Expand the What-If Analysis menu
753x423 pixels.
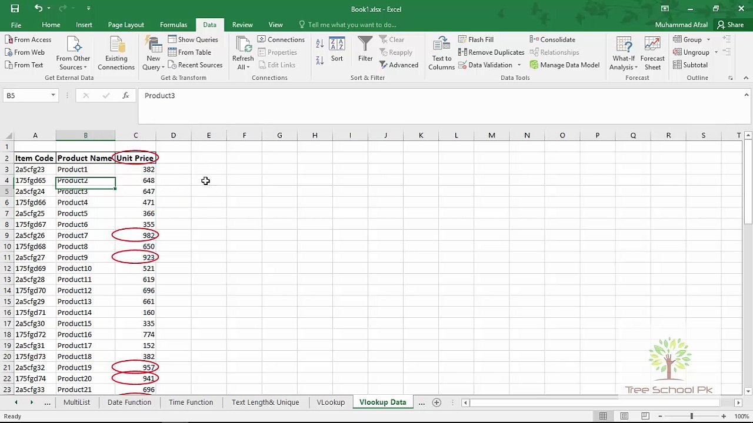[x=624, y=63]
